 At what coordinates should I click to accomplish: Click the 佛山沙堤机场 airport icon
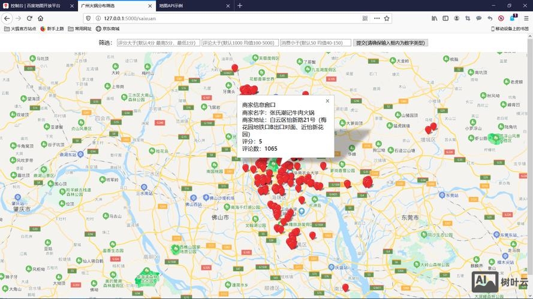point(206,197)
